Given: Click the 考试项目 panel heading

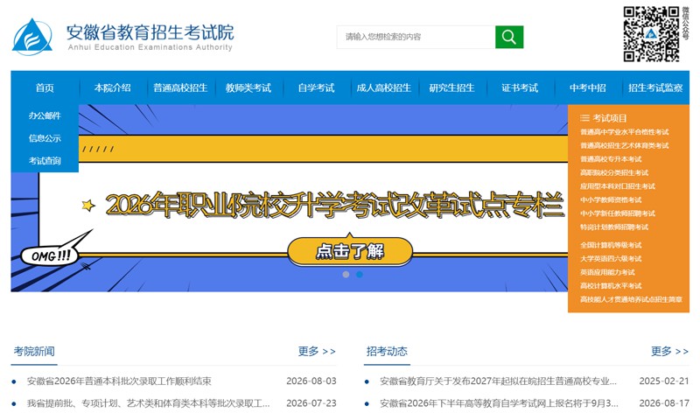Looking at the screenshot, I should click(609, 118).
